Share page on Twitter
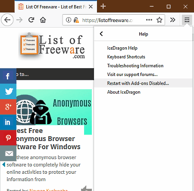The height and width of the screenshot is (191, 194). (x=8, y=91)
